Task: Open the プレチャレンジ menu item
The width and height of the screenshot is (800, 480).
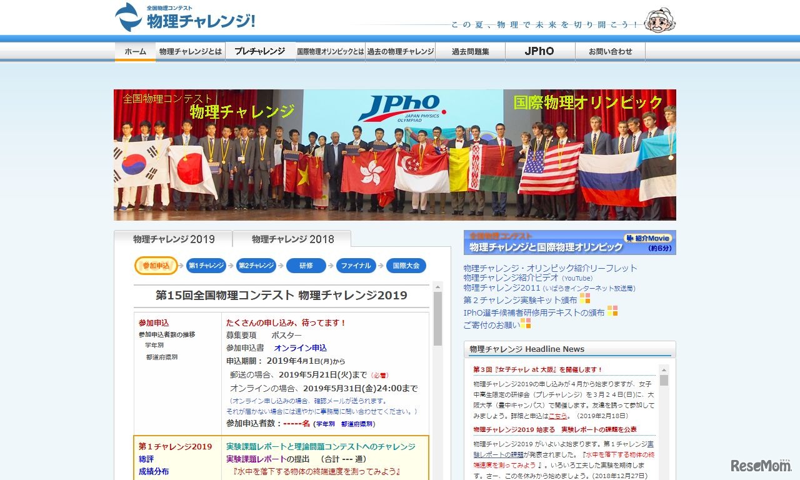Action: (259, 51)
